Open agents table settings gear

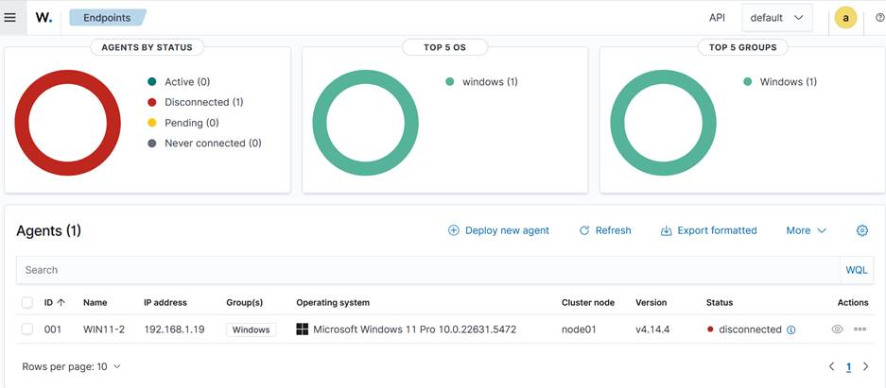point(861,230)
